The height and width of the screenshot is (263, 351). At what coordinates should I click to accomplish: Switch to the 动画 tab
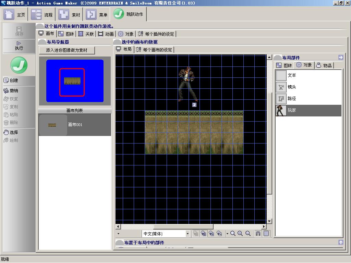[106, 34]
